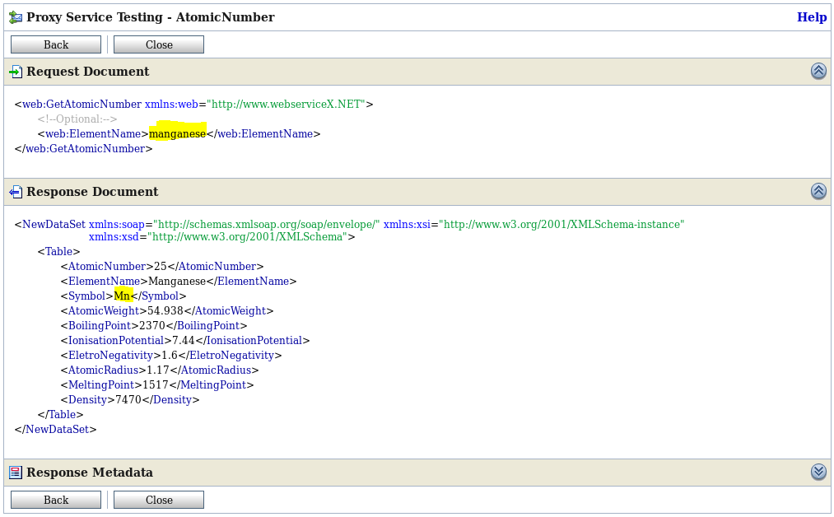Click the AtomicWeight 54.938 line
This screenshot has height=517, width=834.
[x=167, y=310]
